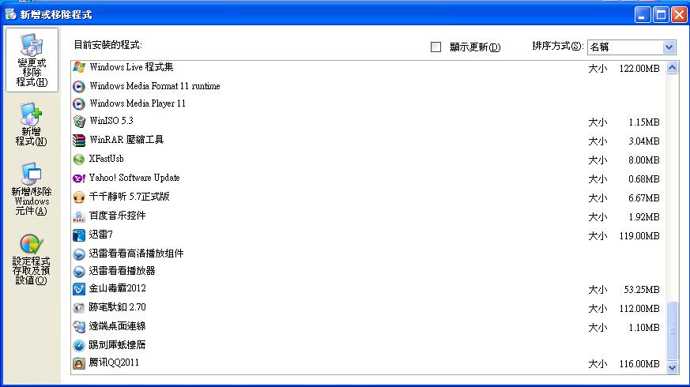Screen dimensions: 690x387
Task: Click the 遠端桌面連線 icon
Action: 79,327
